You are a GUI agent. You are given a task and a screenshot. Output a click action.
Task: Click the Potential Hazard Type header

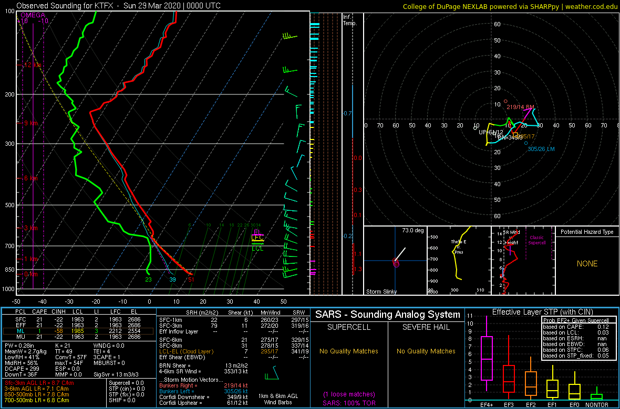click(x=586, y=232)
